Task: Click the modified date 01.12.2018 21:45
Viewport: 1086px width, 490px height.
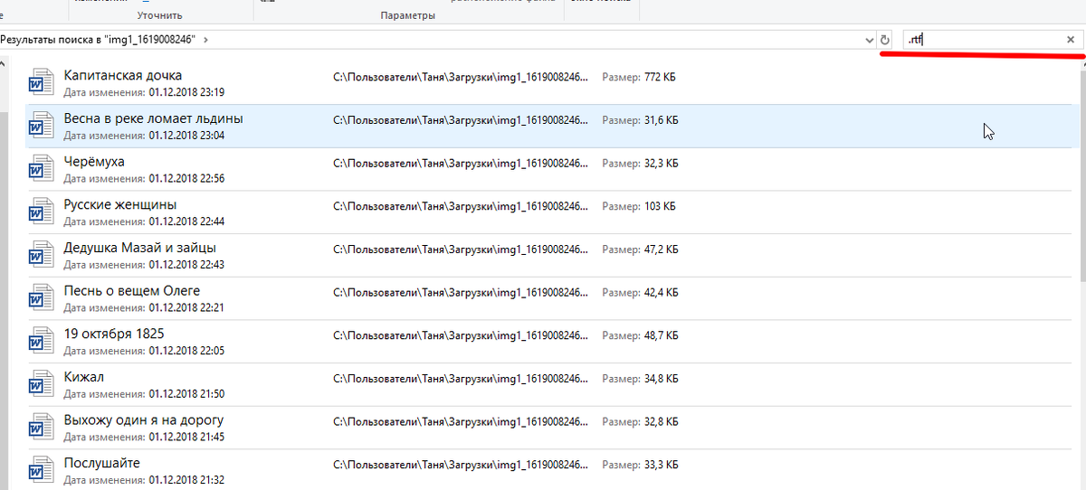Action: point(186,437)
